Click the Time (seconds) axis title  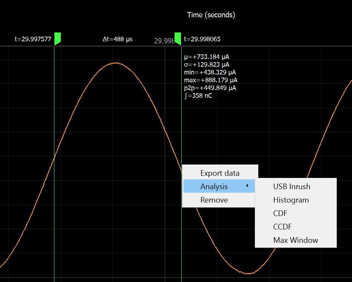[211, 15]
